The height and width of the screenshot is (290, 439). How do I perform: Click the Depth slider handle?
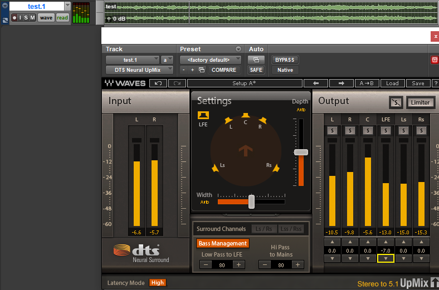pos(301,152)
